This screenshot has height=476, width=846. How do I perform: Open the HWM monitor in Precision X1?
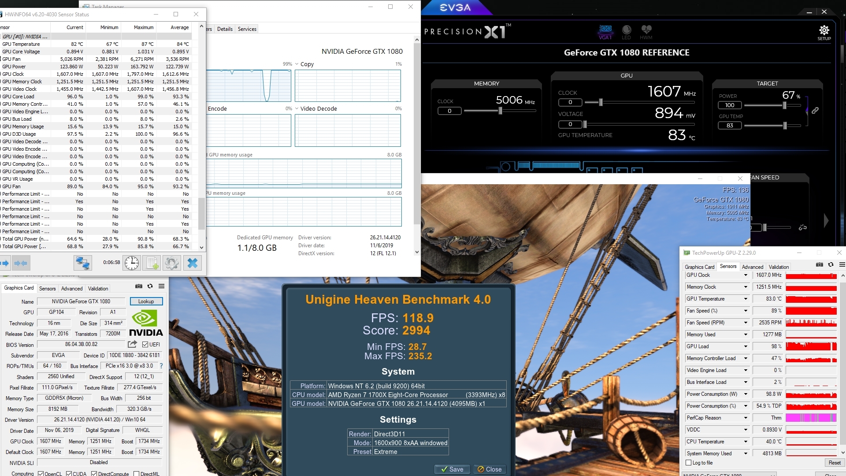[x=646, y=32]
